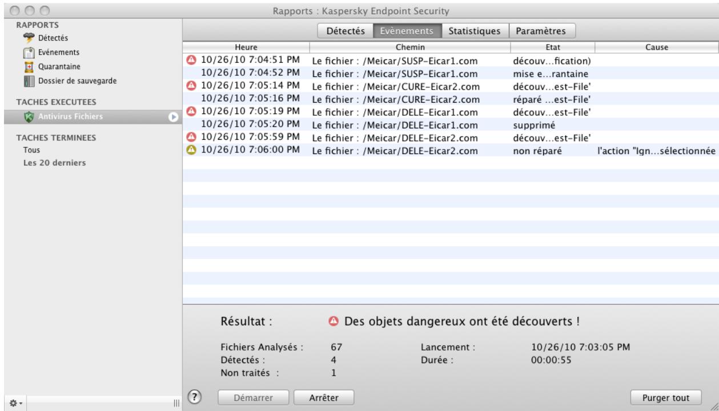
Task: Switch to the Détectés tab
Action: [345, 31]
